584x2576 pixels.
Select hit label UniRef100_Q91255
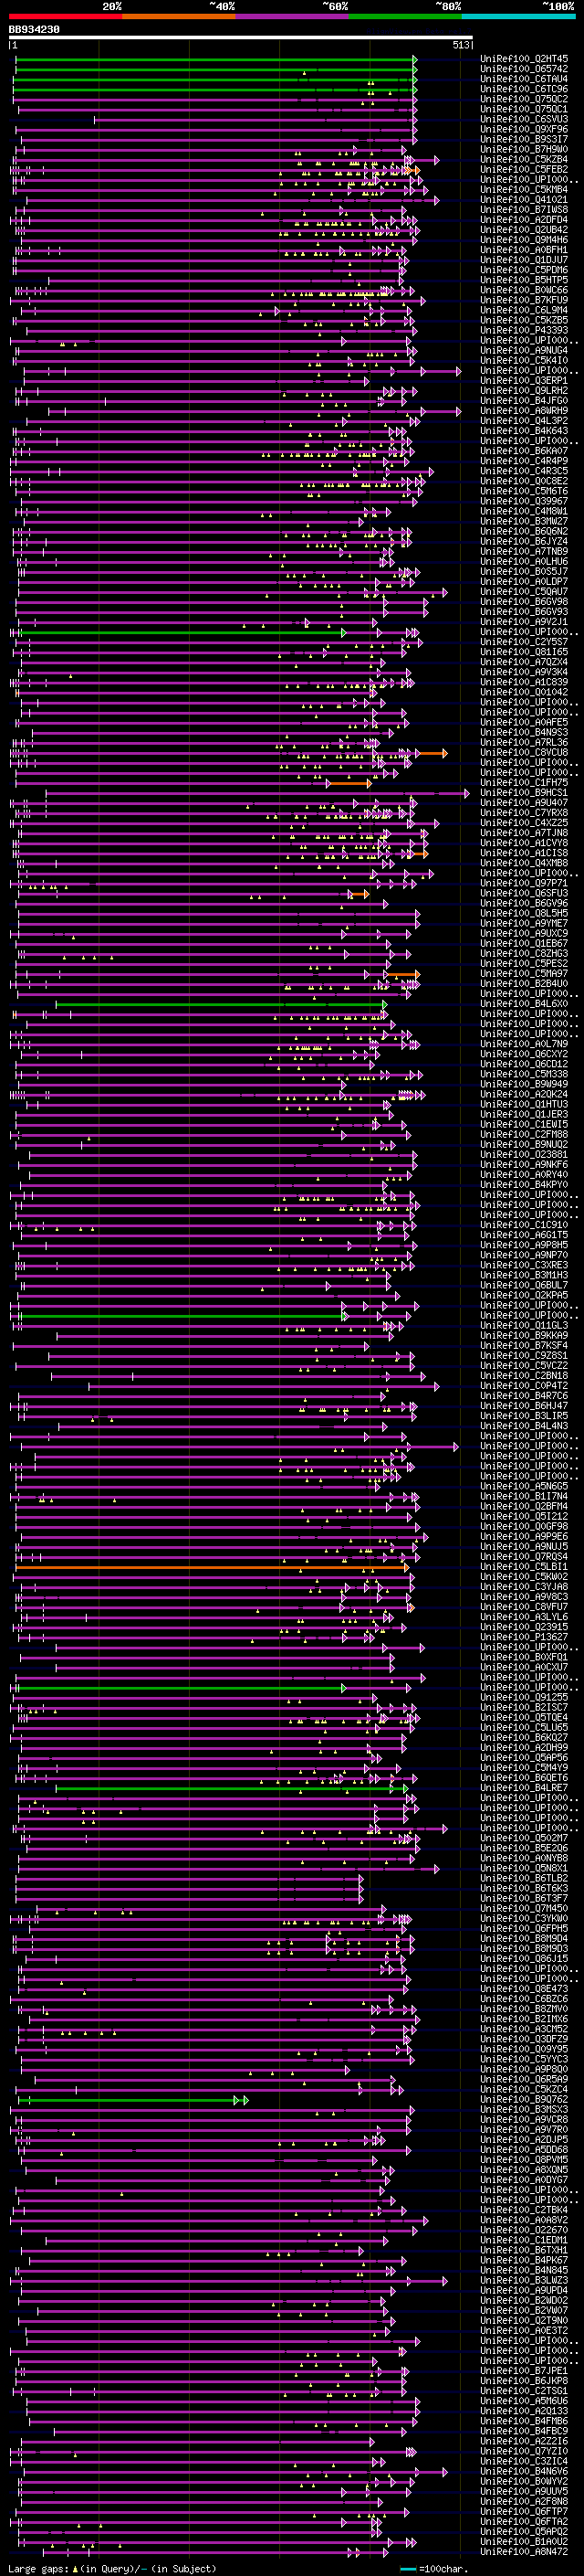524,1697
